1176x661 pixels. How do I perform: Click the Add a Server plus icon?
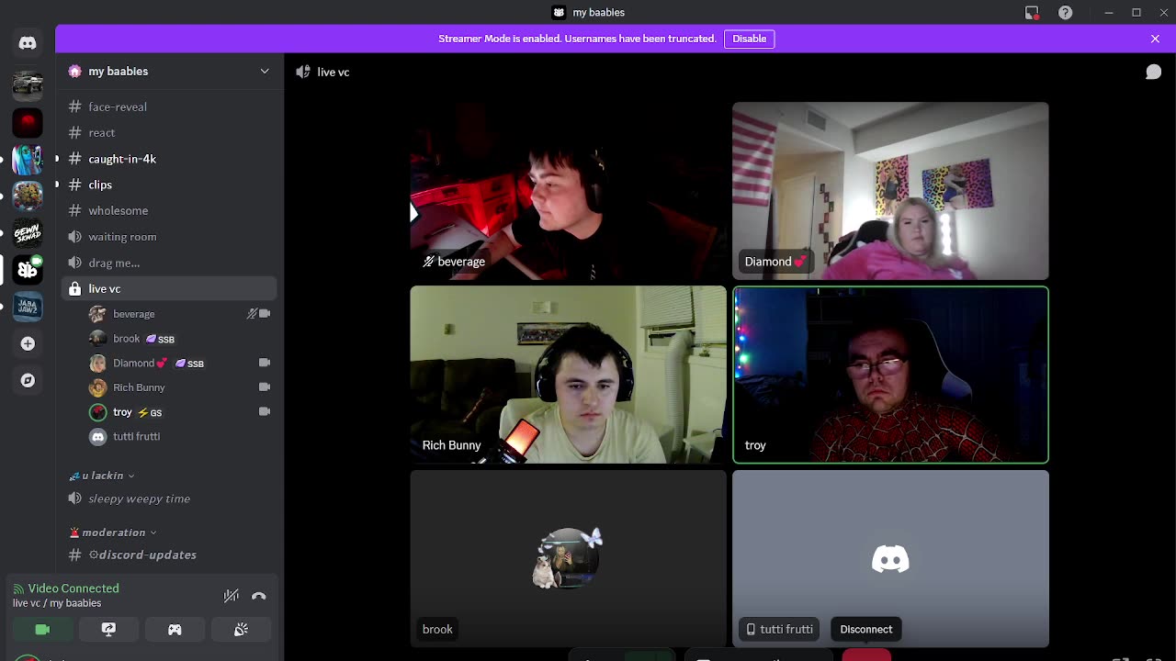click(28, 343)
